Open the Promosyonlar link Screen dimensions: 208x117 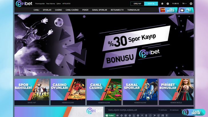coord(40,4)
